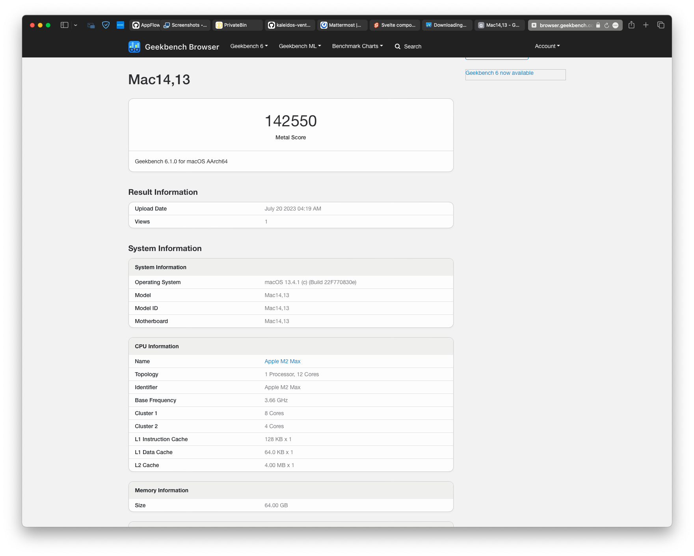Viewport: 694px width, 556px height.
Task: Open a new tab with the plus icon
Action: click(646, 25)
